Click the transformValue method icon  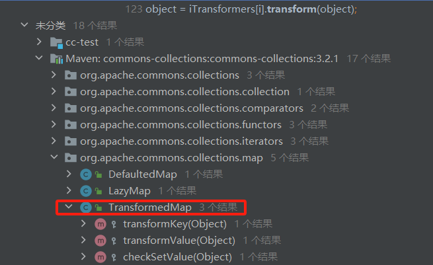tap(100, 241)
